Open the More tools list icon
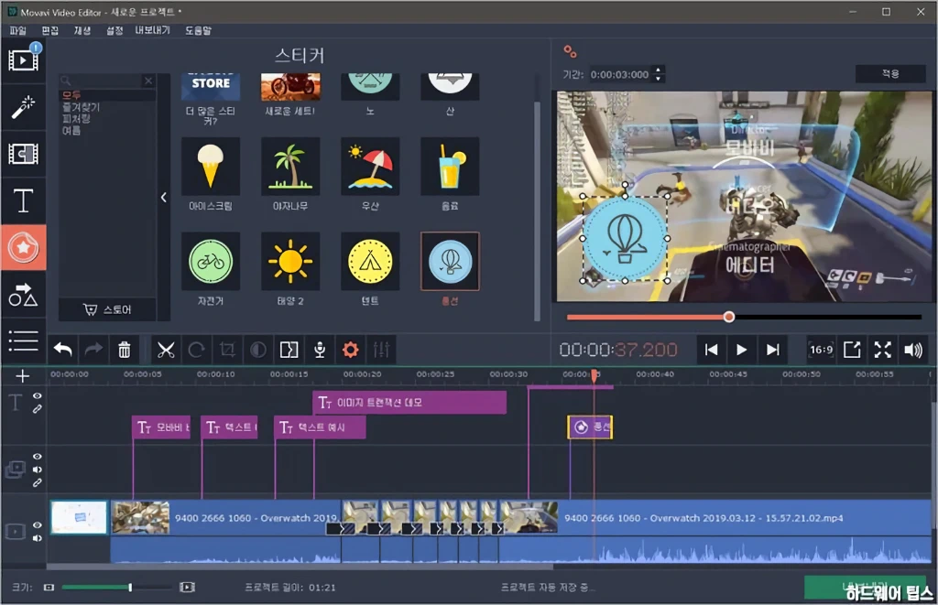This screenshot has height=605, width=938. (23, 340)
